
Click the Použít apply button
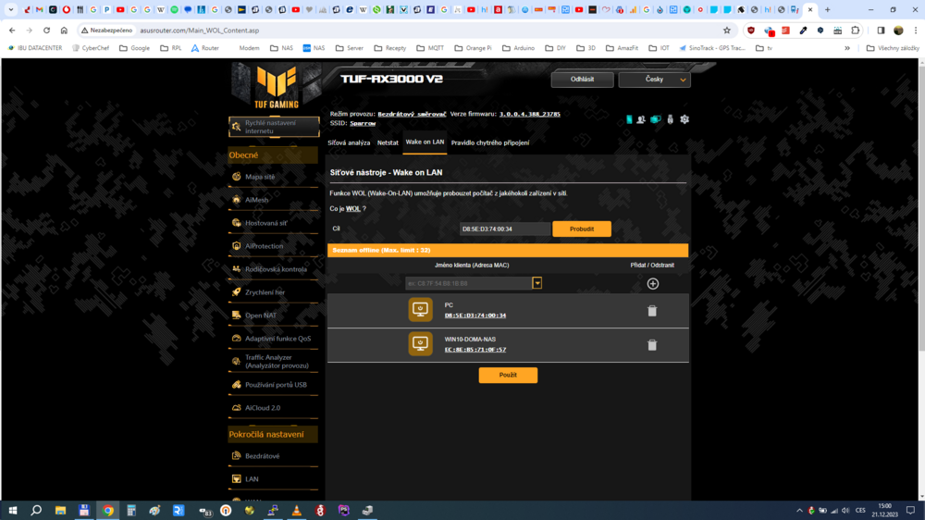tap(508, 375)
